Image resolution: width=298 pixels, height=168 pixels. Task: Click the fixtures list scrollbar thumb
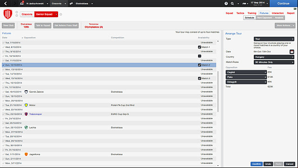pyautogui.click(x=218, y=92)
